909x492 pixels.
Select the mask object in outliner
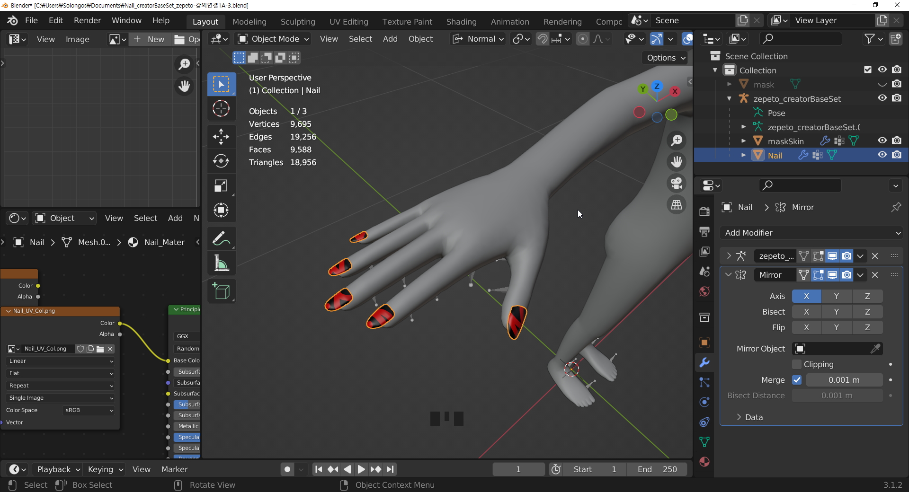tap(764, 84)
